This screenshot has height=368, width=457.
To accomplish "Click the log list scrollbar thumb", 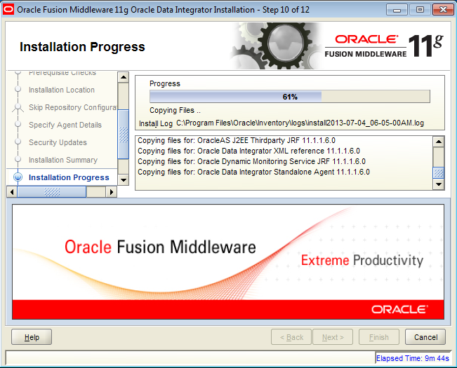I will pyautogui.click(x=438, y=173).
